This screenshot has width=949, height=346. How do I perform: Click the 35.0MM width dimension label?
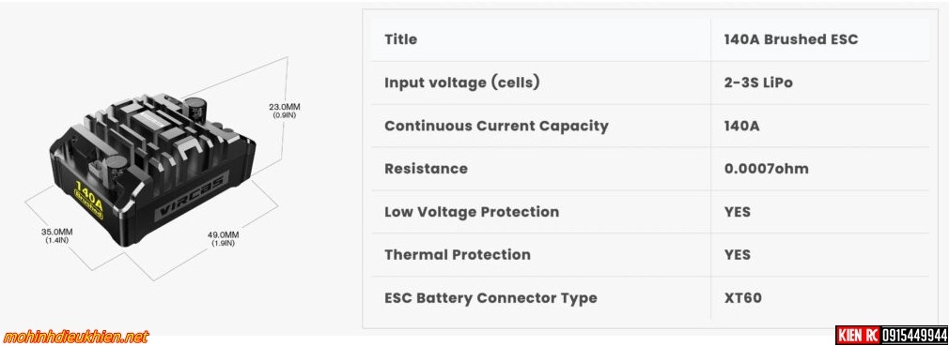pyautogui.click(x=58, y=235)
